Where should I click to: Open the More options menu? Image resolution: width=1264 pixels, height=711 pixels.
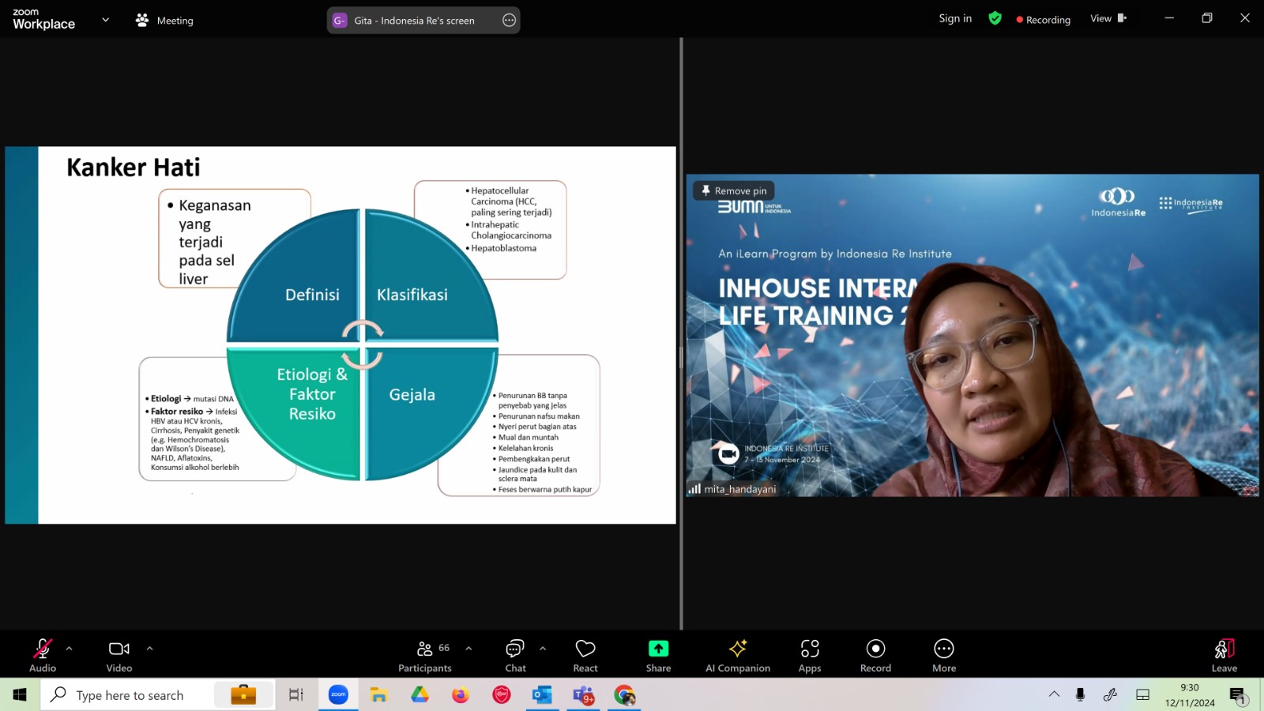[x=944, y=655]
